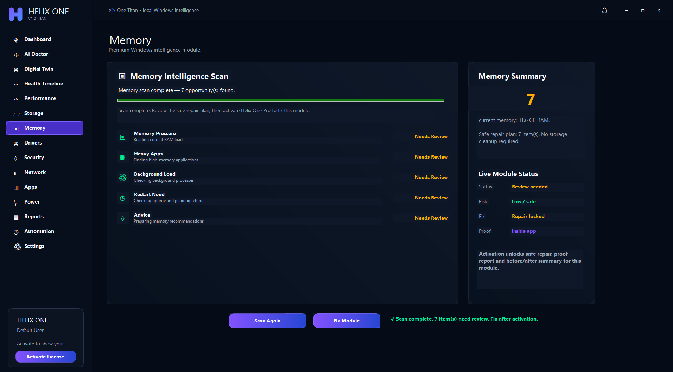Click the Background Load row title
This screenshot has width=673, height=372.
click(x=154, y=174)
